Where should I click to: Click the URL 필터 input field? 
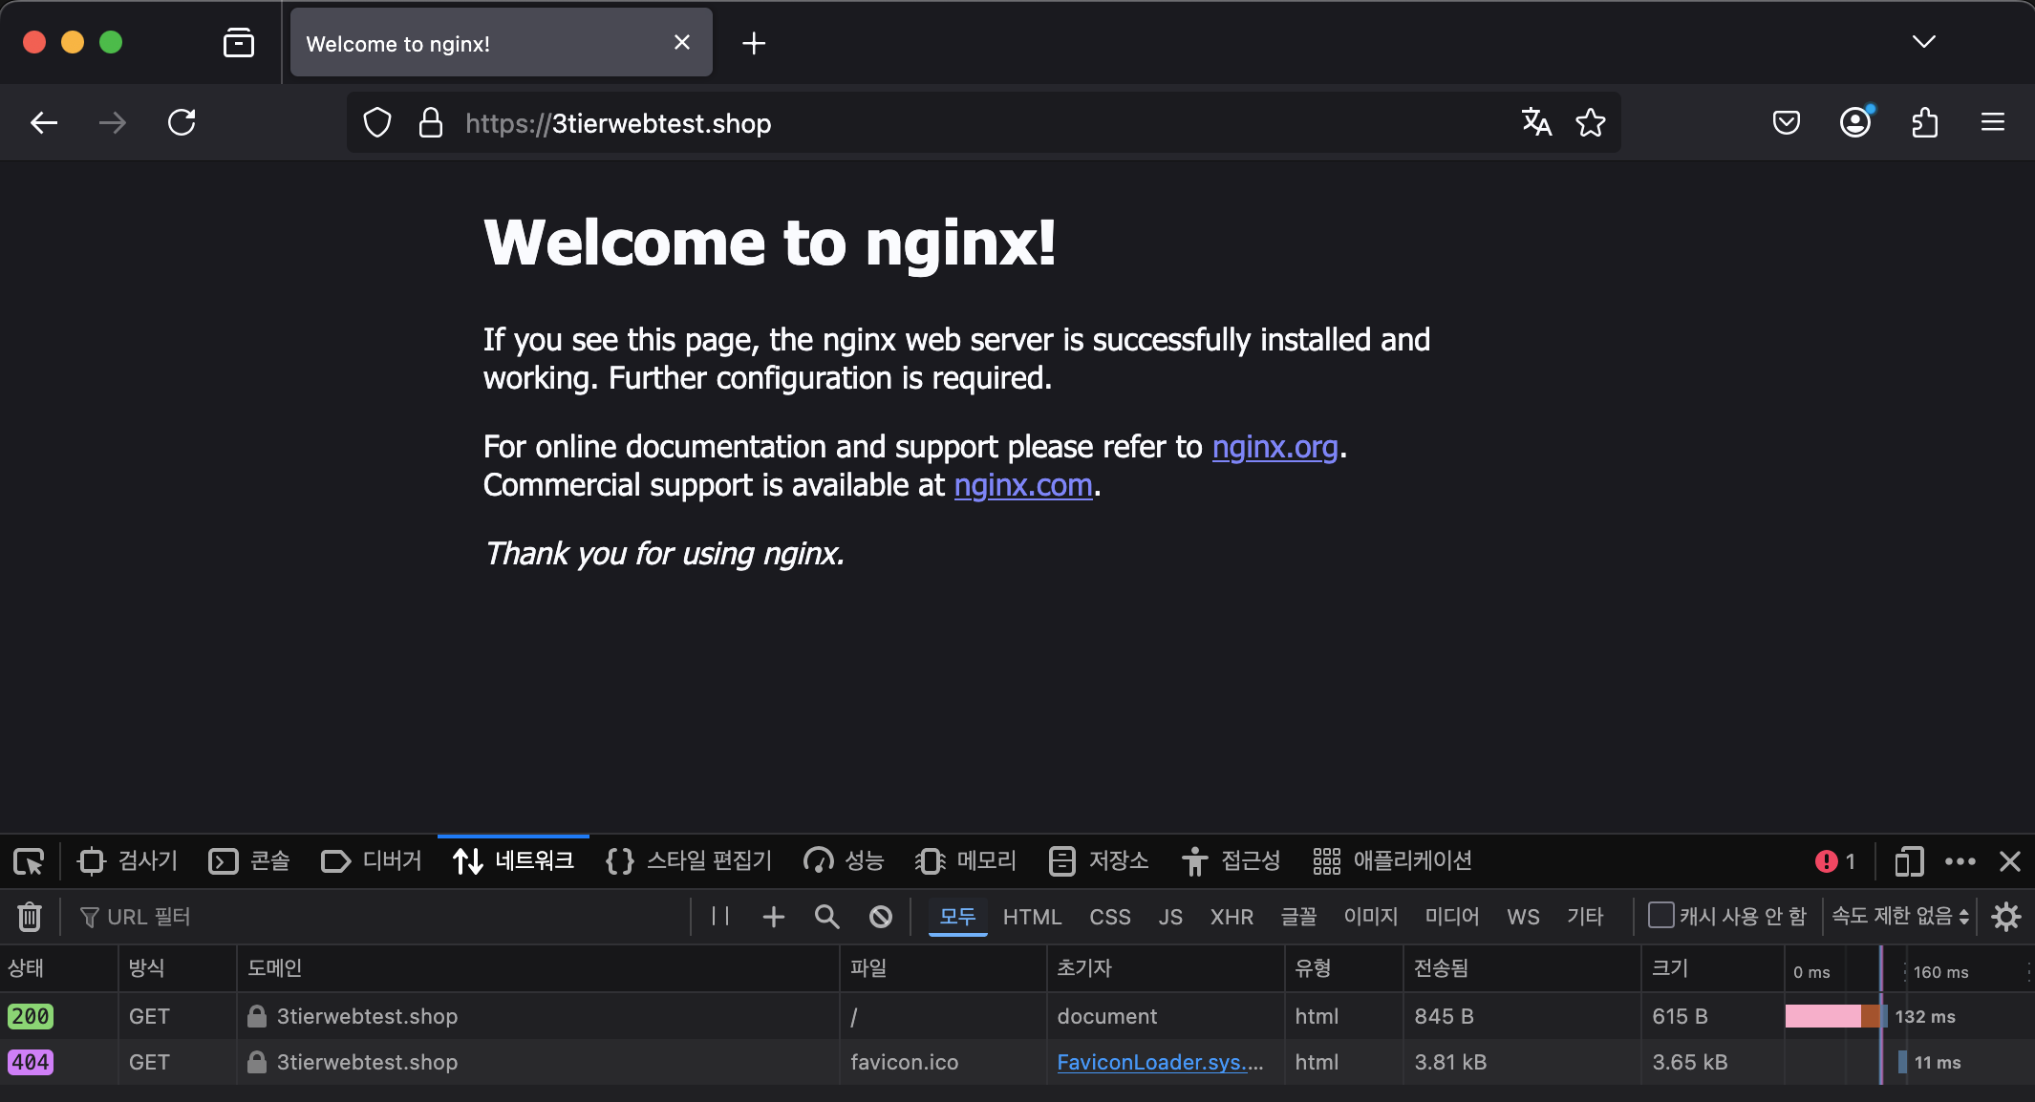[382, 917]
